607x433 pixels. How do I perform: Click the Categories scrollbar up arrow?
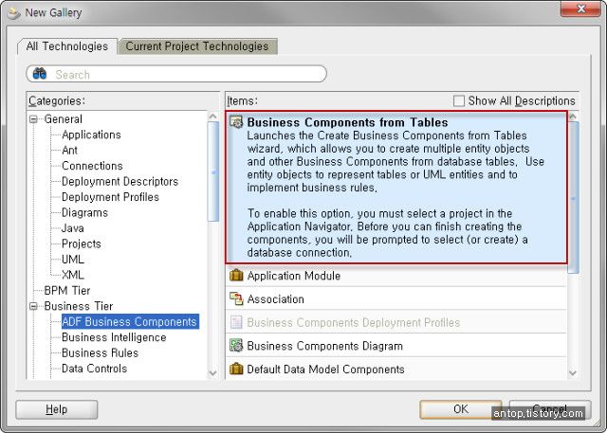[212, 116]
